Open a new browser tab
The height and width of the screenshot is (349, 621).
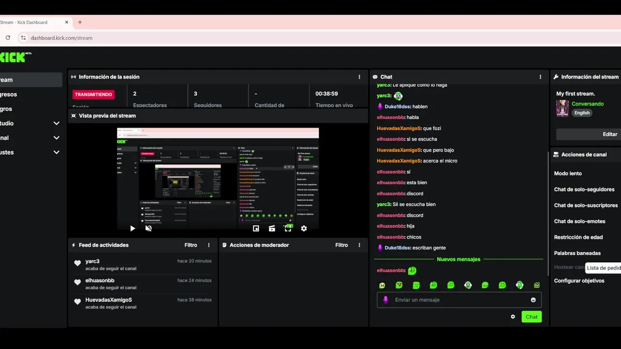(80, 22)
